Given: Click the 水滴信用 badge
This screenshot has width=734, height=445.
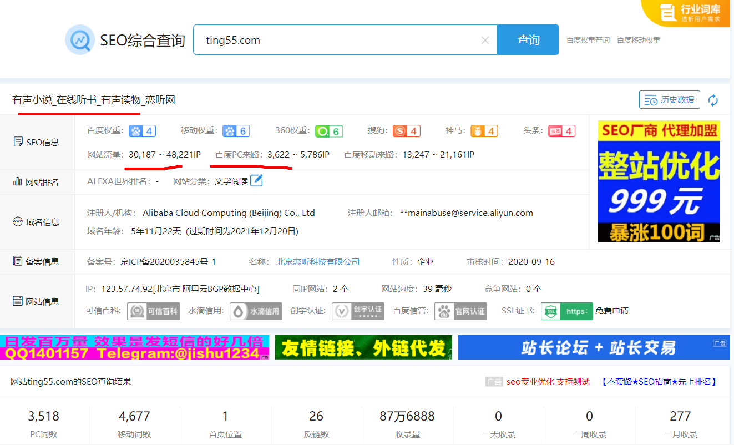Looking at the screenshot, I should click(x=256, y=311).
